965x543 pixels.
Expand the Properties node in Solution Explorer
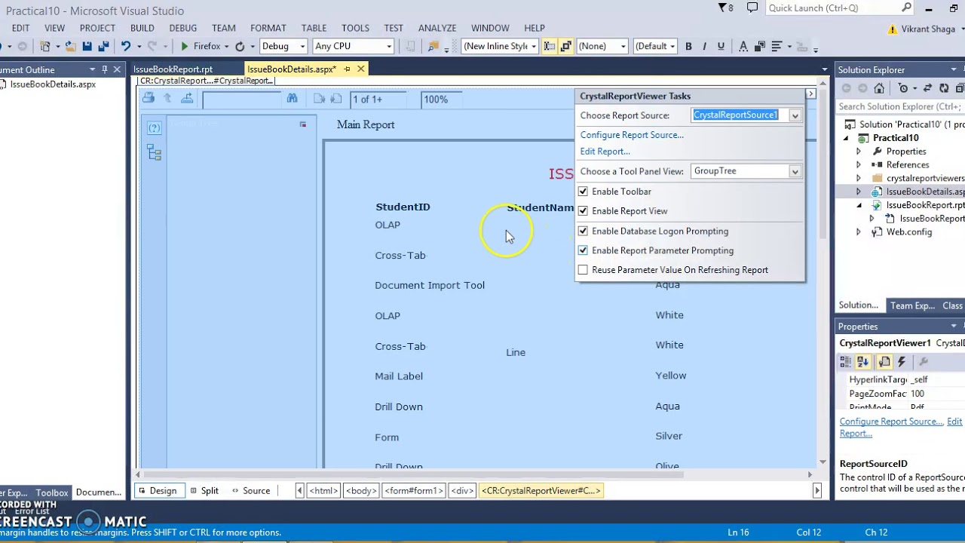point(858,152)
